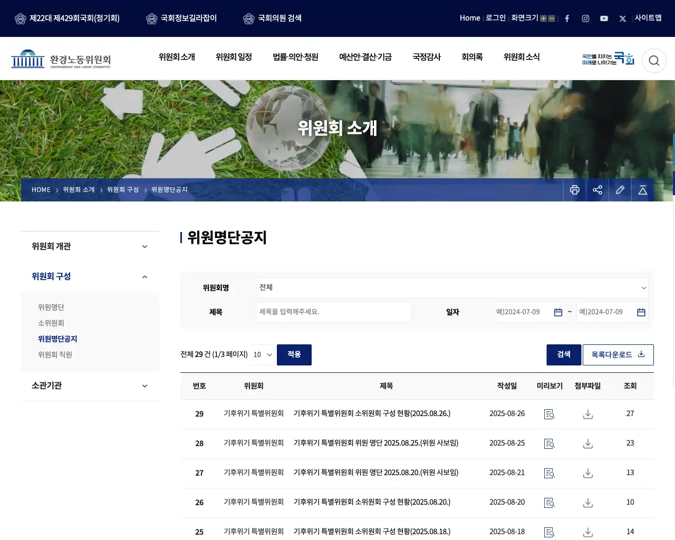Viewport: 675px width, 540px height.
Task: Focus the 제목 title input field
Action: point(334,312)
